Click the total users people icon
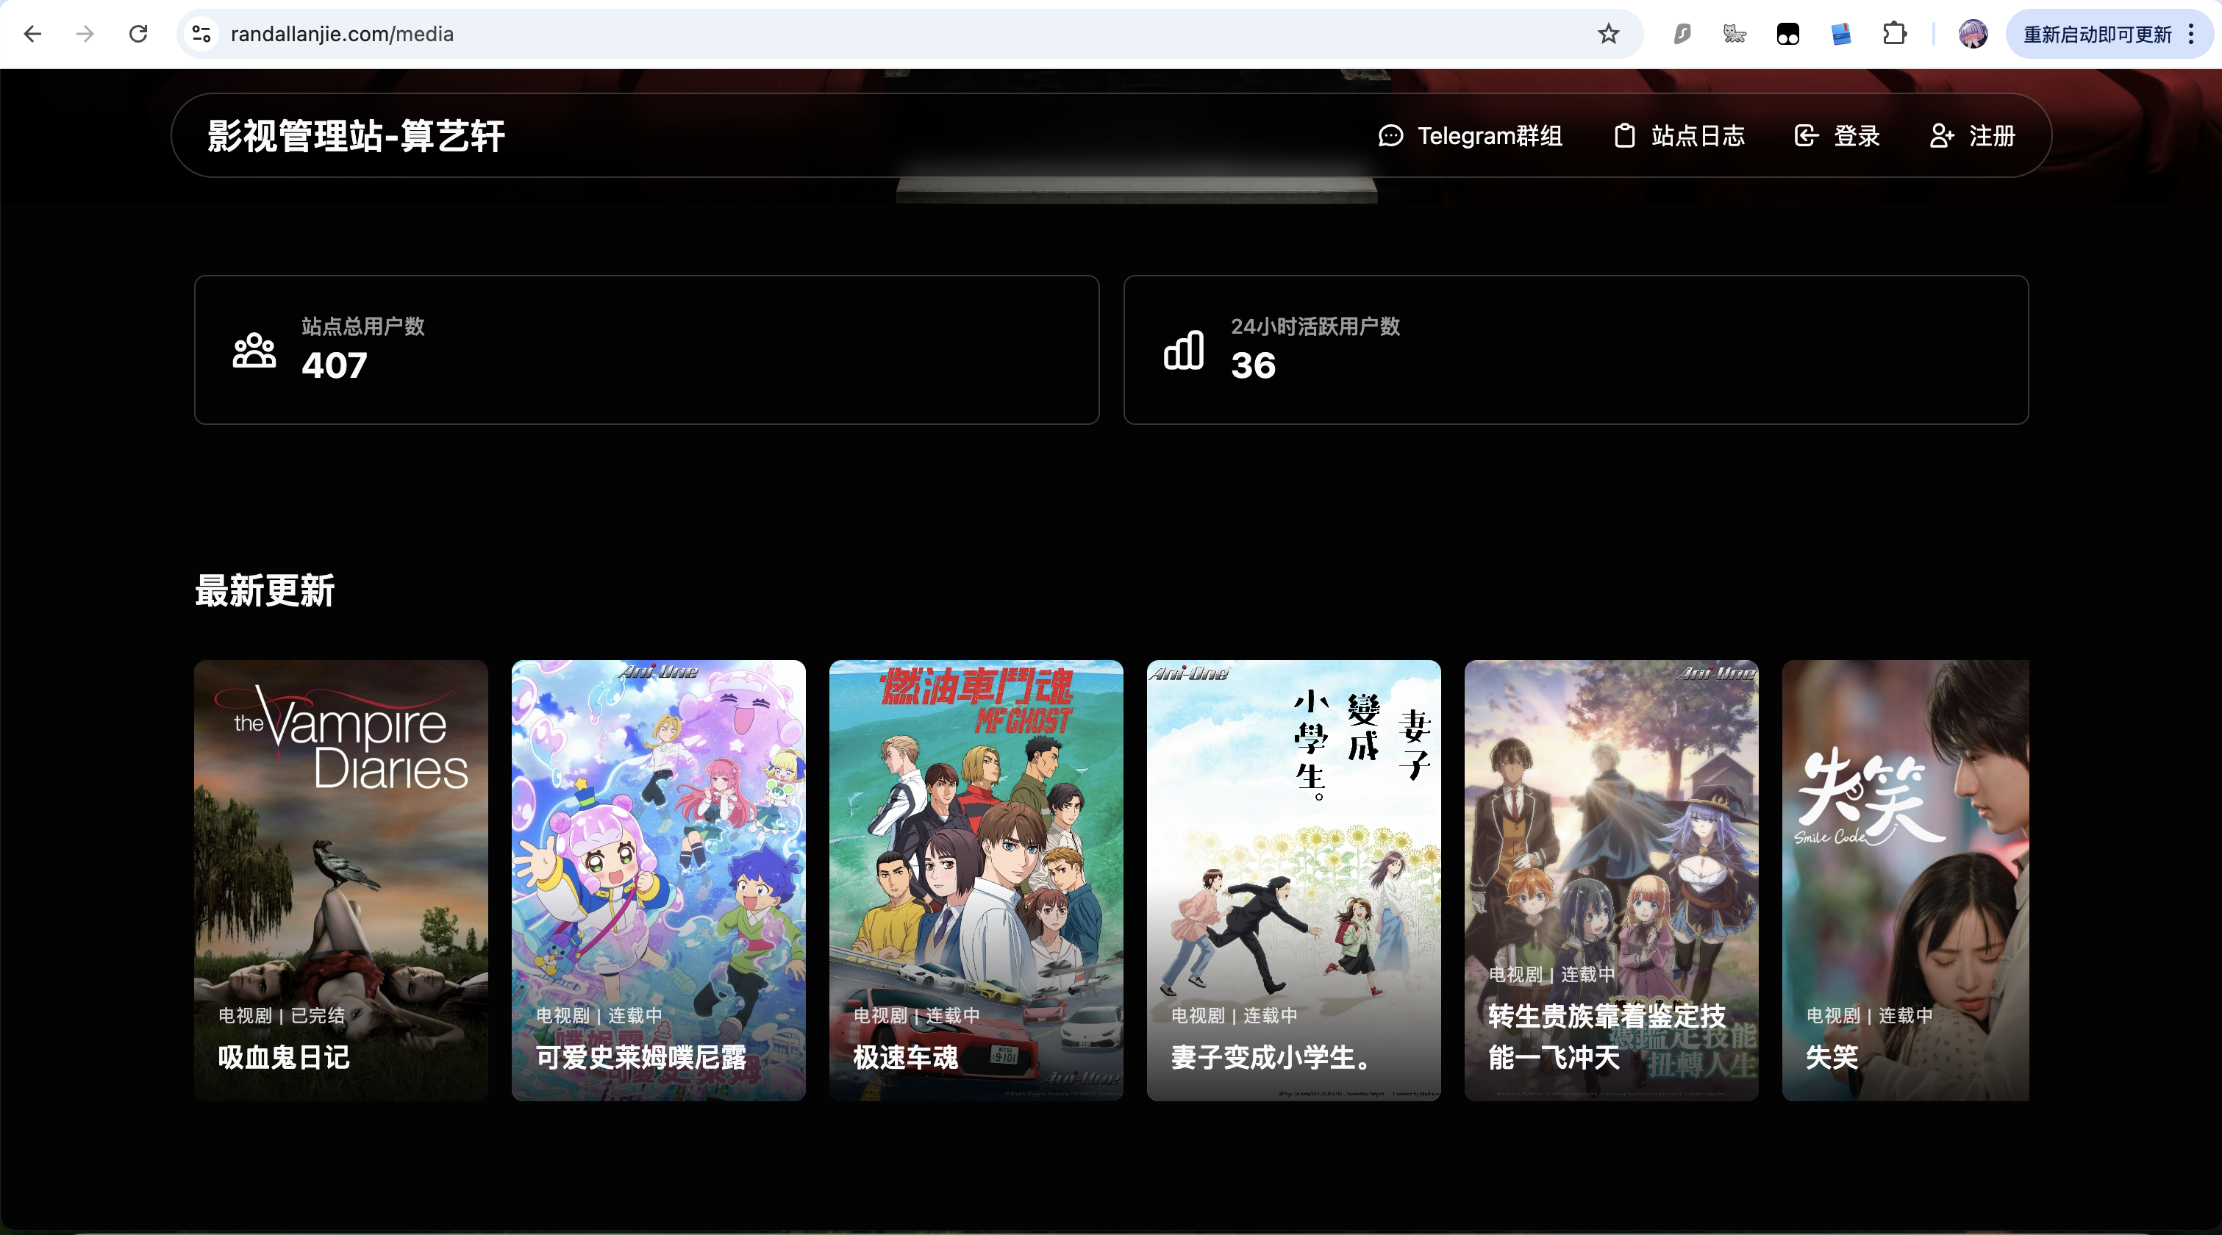Screen dimensions: 2222x1235 point(254,350)
